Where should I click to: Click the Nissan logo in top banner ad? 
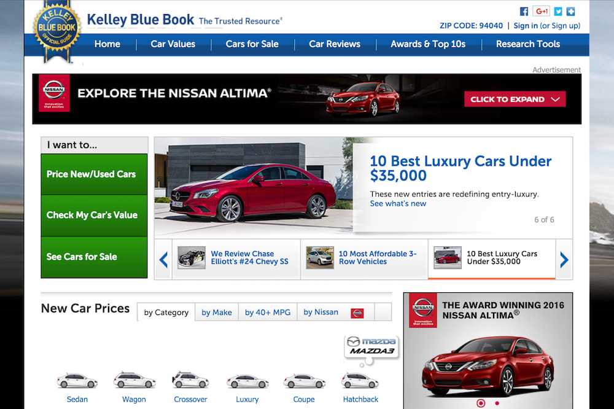point(54,93)
